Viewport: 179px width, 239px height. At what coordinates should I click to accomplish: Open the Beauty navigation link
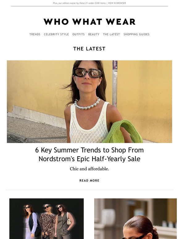(94, 34)
